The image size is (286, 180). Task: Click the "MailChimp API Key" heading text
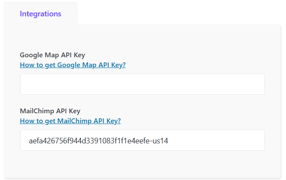point(50,111)
